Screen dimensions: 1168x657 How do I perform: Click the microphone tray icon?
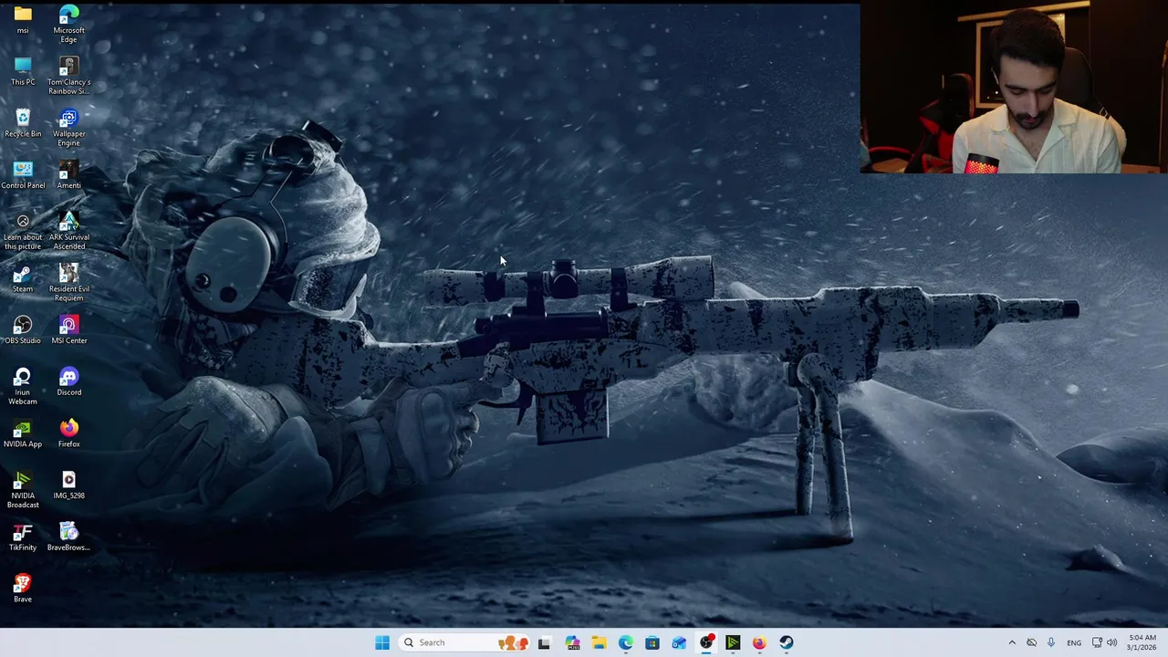1051,642
